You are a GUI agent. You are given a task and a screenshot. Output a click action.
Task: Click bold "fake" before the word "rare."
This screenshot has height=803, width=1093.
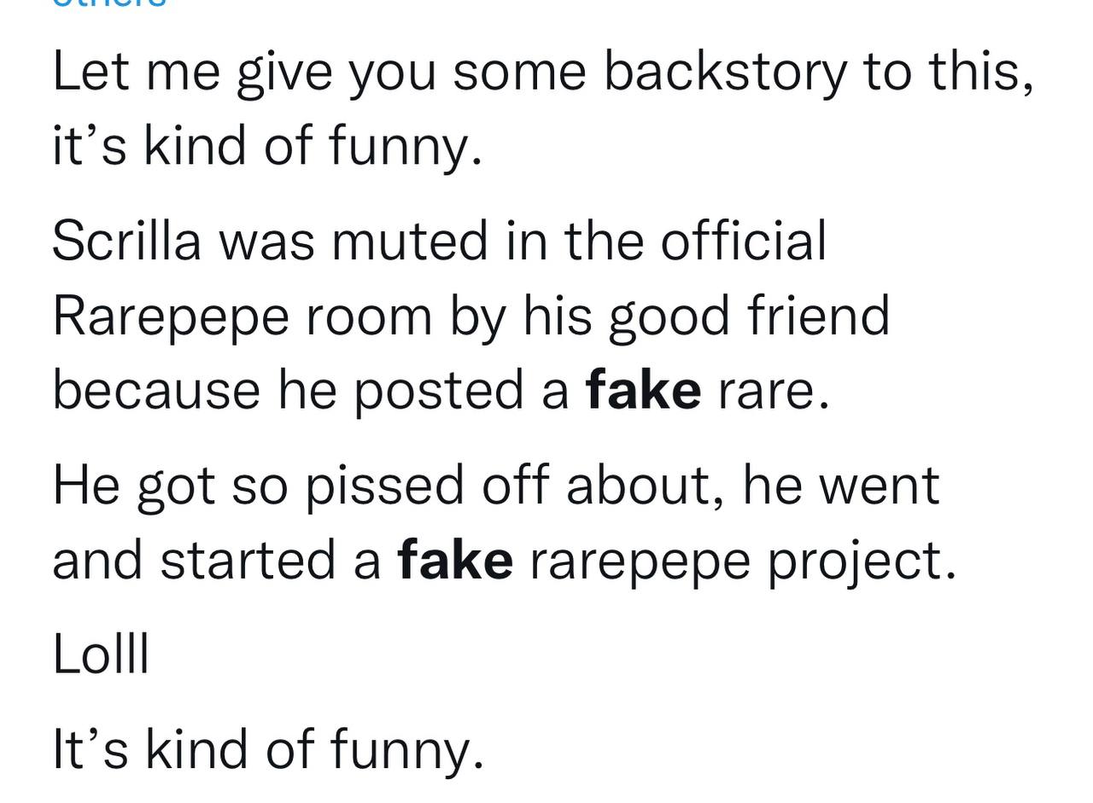(643, 390)
